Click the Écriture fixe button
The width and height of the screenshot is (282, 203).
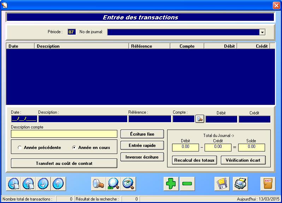click(142, 134)
